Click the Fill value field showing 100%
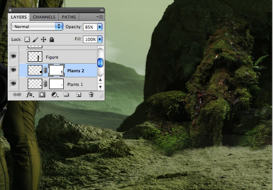Image resolution: width=273 pixels, height=190 pixels. click(x=90, y=40)
